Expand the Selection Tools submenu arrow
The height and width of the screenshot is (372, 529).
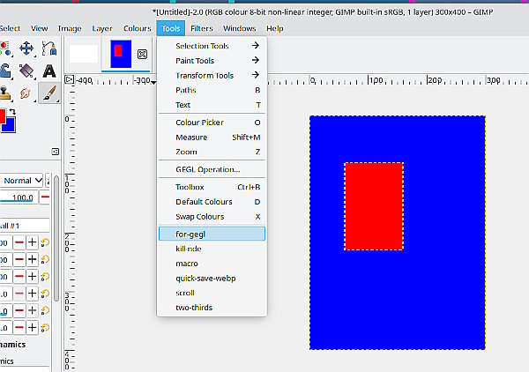(x=256, y=45)
